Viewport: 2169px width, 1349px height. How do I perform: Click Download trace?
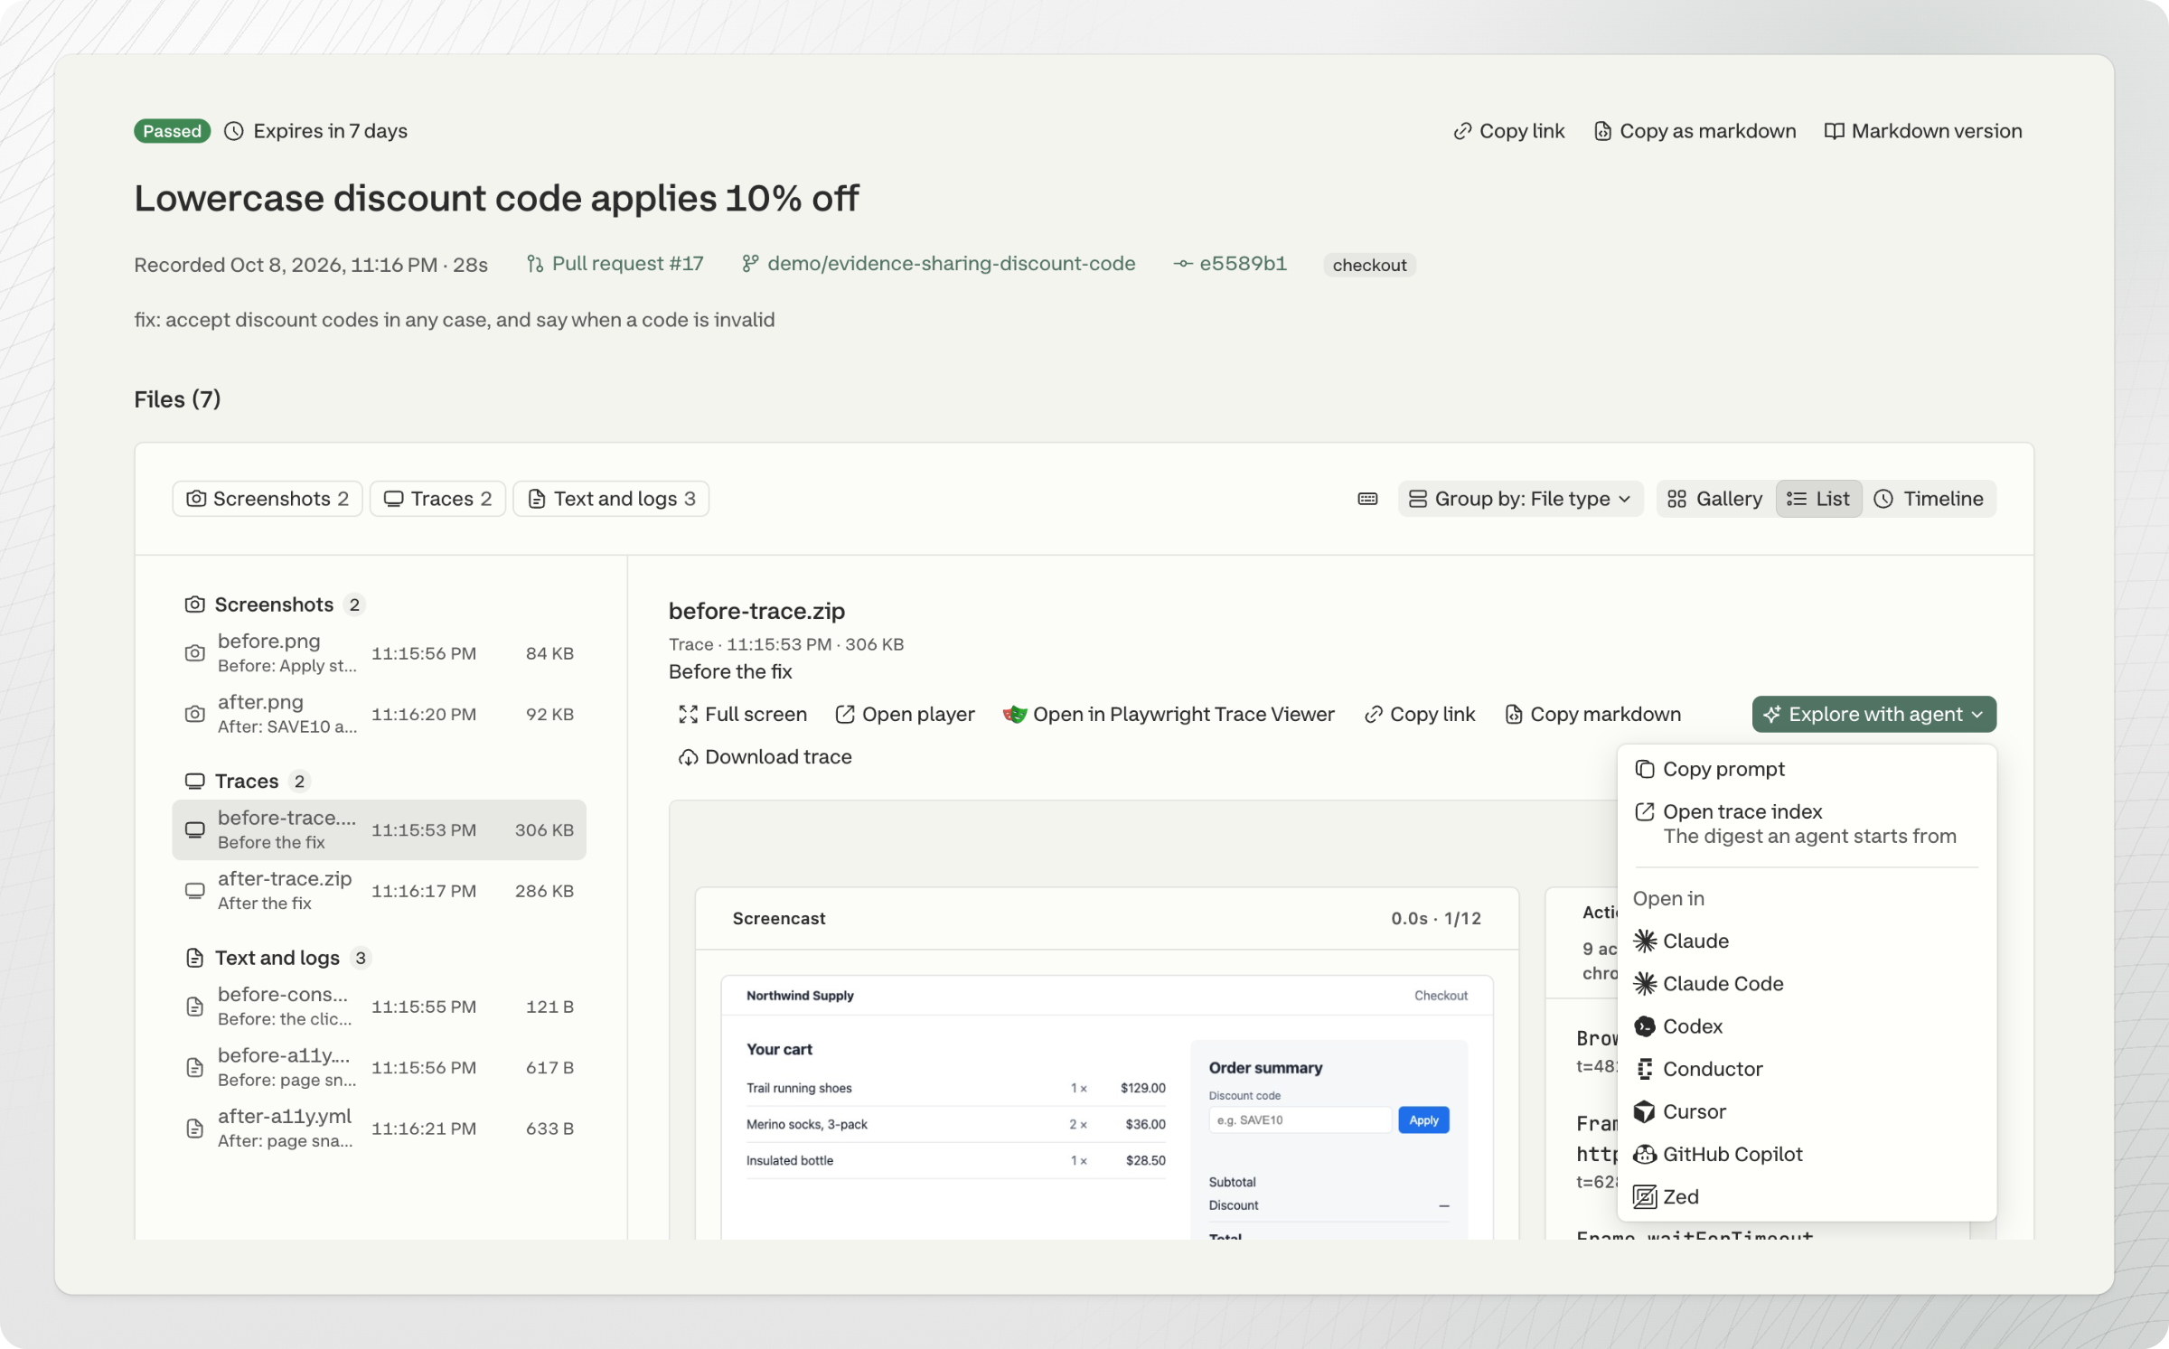[x=765, y=756]
